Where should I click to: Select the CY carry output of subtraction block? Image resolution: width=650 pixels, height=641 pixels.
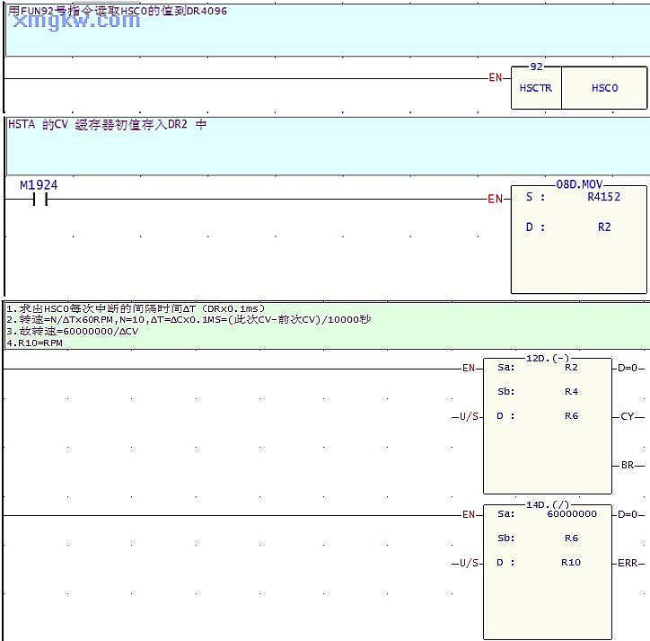coord(627,416)
